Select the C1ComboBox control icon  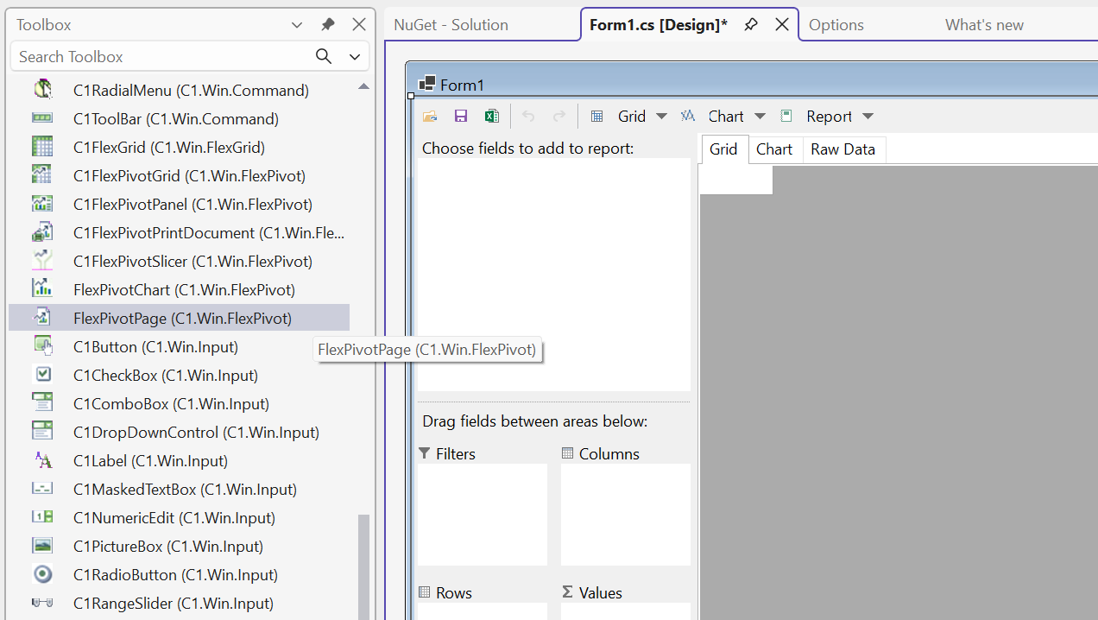42,403
